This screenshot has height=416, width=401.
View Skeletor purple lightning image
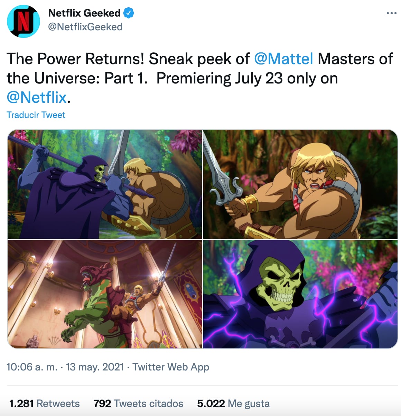tap(300, 294)
